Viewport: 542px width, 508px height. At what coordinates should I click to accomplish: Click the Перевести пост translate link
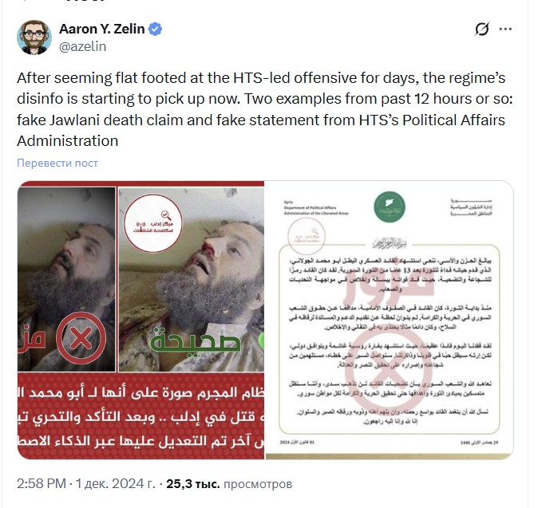[57, 163]
